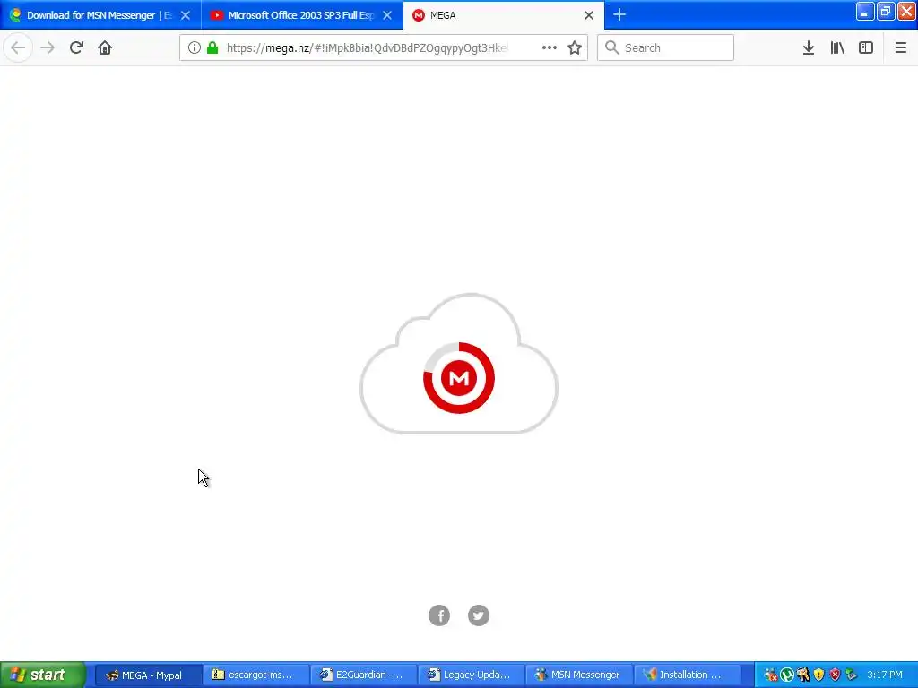Open page actions three-dot menu
918x688 pixels.
tap(550, 47)
